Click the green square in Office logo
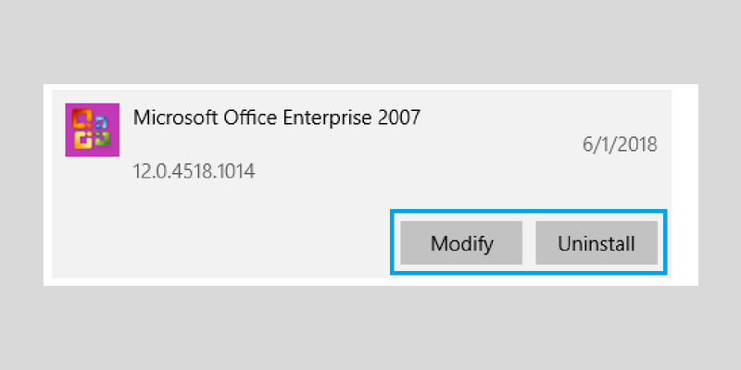This screenshot has width=741, height=370. pyautogui.click(x=103, y=138)
